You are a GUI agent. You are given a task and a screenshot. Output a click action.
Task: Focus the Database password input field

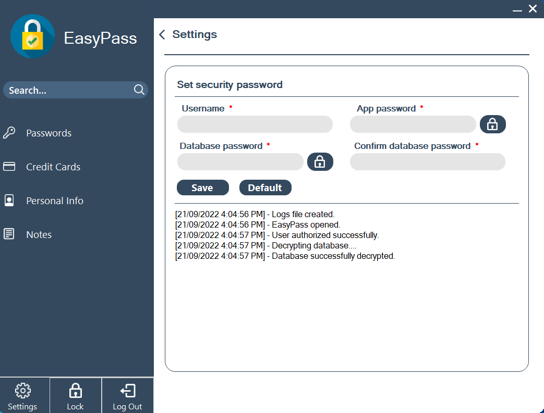(x=240, y=162)
